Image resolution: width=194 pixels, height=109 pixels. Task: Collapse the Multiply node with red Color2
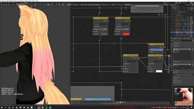click(116, 18)
